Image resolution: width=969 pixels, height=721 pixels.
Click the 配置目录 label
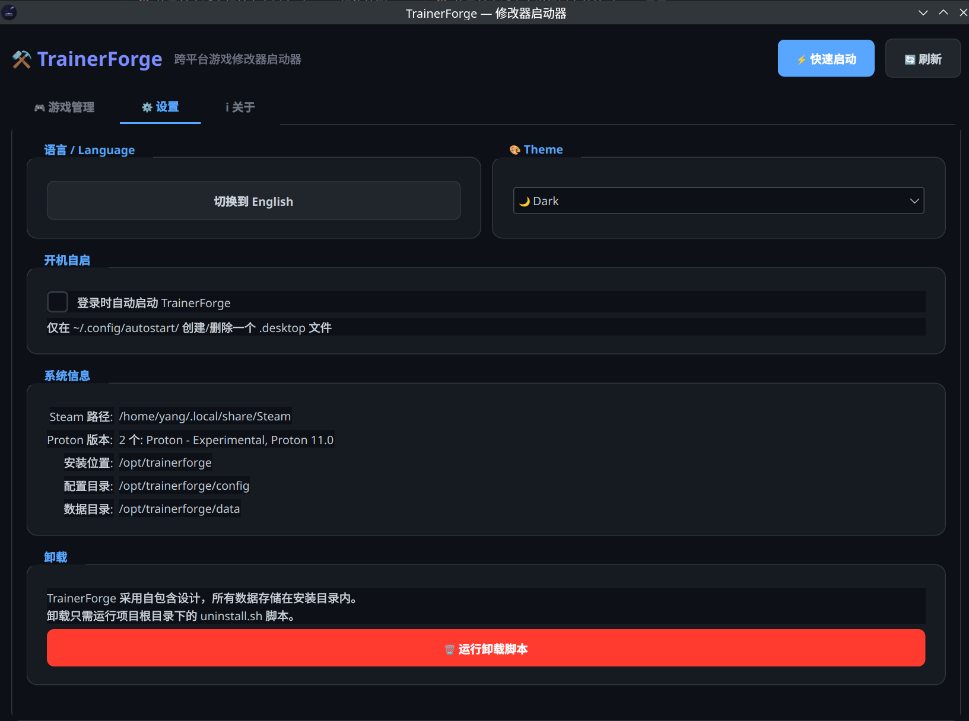coord(88,486)
